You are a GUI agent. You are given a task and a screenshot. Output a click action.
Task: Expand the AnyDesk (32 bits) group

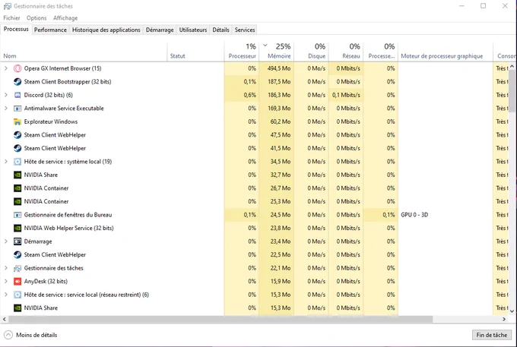[x=5, y=282]
